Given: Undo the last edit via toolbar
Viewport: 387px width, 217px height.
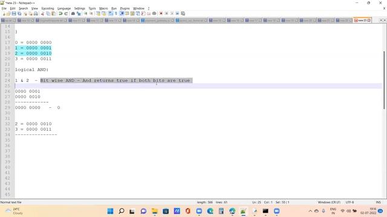Looking at the screenshot, I should click(x=60, y=13).
